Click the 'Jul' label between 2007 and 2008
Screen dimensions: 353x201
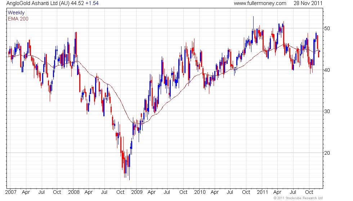[x=41, y=192]
